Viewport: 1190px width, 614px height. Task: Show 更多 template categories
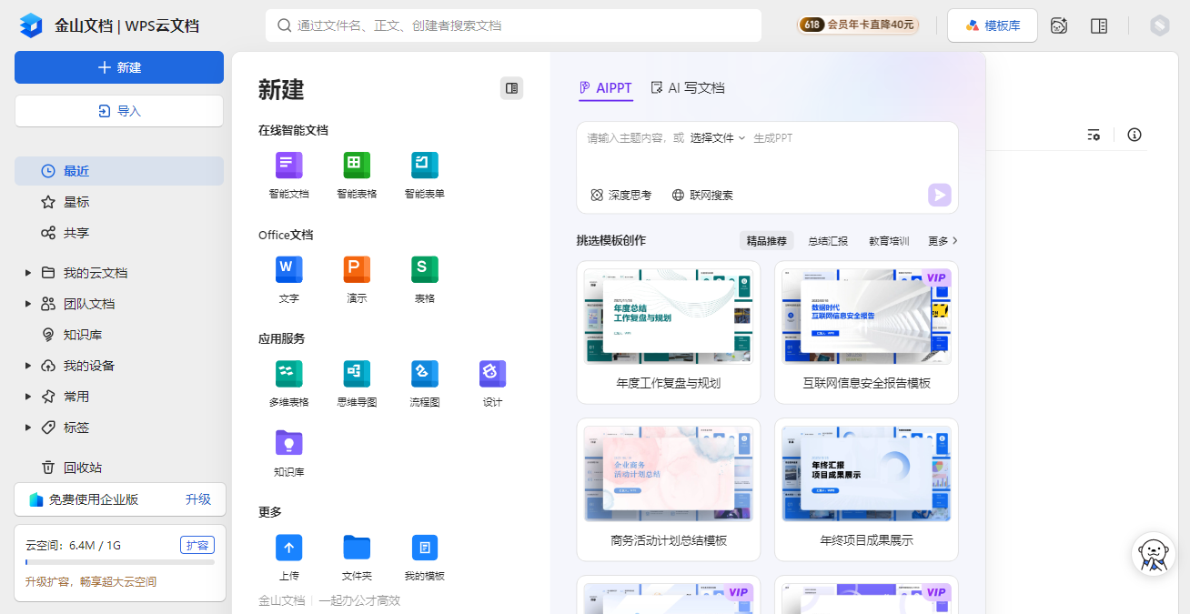(x=943, y=241)
